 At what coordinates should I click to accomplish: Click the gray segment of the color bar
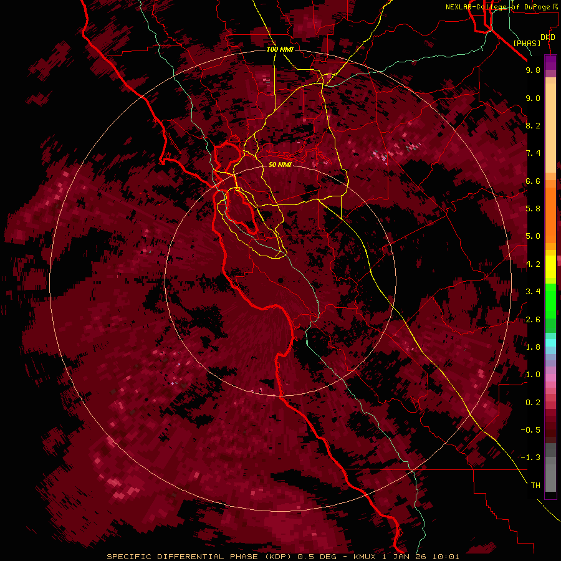point(550,467)
